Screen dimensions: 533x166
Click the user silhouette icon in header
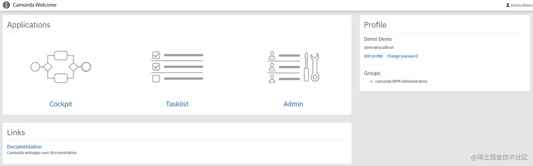(508, 5)
